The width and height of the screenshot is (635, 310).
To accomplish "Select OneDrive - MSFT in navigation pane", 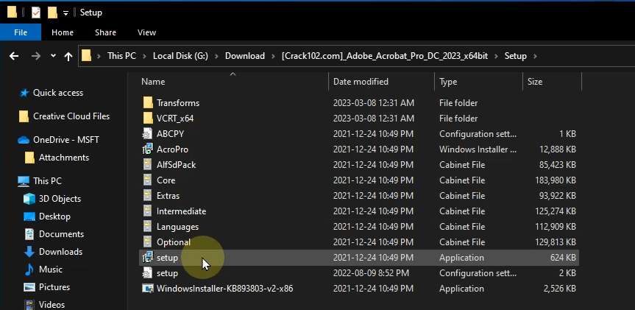I will coord(65,140).
